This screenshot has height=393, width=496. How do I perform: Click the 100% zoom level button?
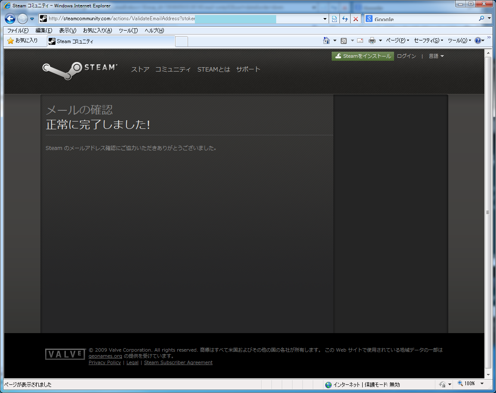click(467, 384)
